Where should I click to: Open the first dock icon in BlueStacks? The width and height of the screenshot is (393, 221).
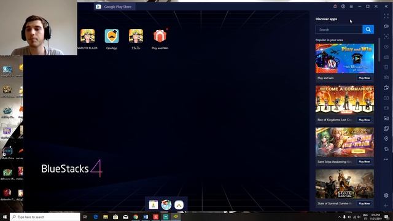click(x=154, y=204)
